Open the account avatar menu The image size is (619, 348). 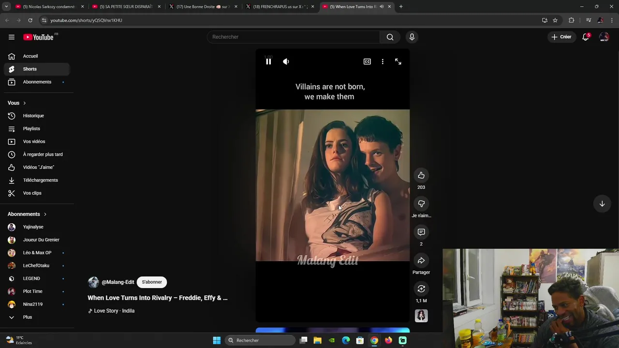[x=604, y=37]
